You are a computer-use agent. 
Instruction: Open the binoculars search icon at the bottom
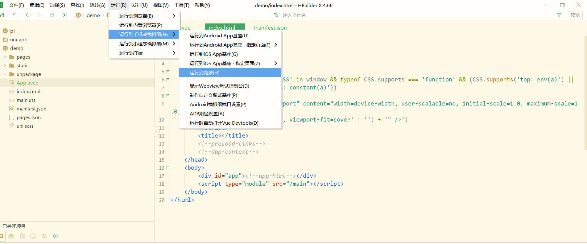pos(11,236)
